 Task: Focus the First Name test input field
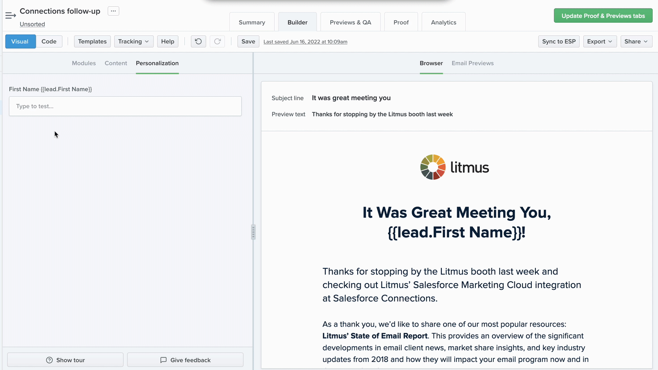click(x=125, y=106)
